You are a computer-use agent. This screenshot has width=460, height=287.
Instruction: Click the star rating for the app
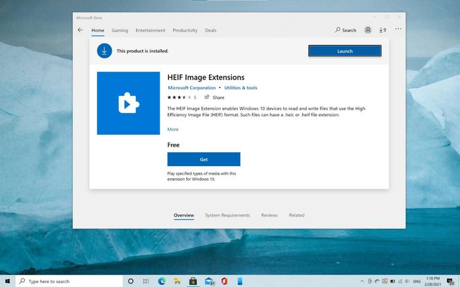(x=179, y=97)
